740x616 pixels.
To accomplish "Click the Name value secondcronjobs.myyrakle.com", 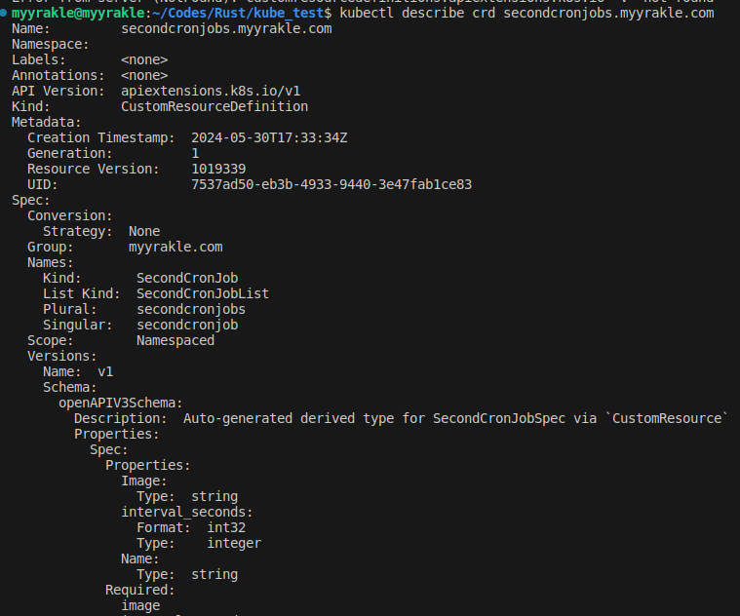I will coord(226,28).
